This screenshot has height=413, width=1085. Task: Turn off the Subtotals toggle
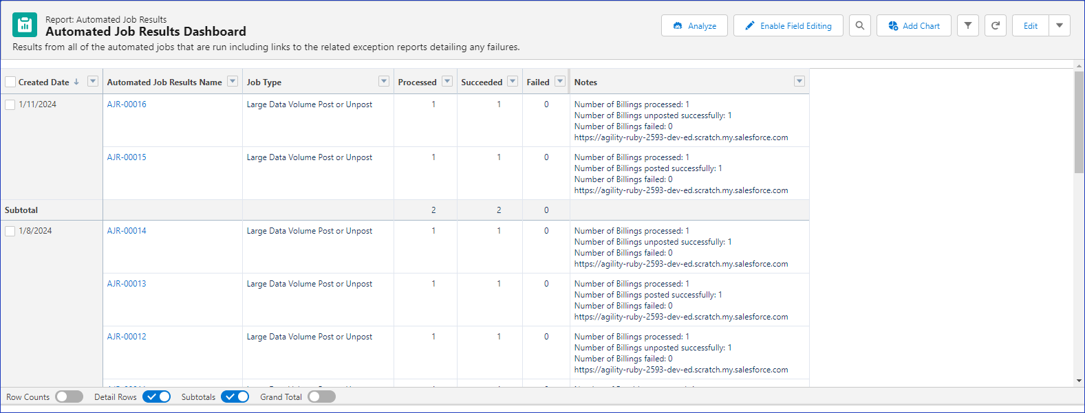coord(235,397)
